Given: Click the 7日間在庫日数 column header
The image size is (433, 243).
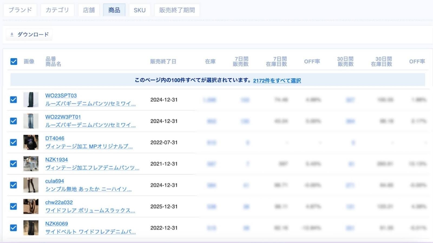Looking at the screenshot, I should (276, 62).
